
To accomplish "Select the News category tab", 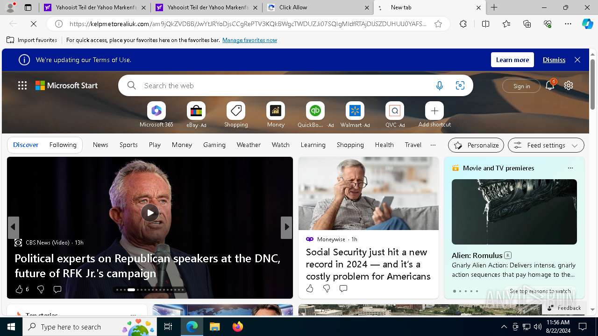I will [x=100, y=145].
